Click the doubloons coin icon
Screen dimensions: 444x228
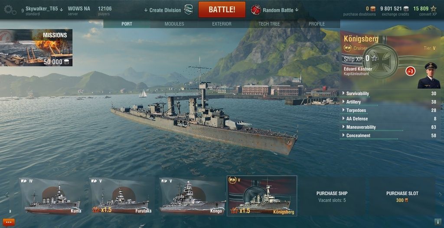373,9
